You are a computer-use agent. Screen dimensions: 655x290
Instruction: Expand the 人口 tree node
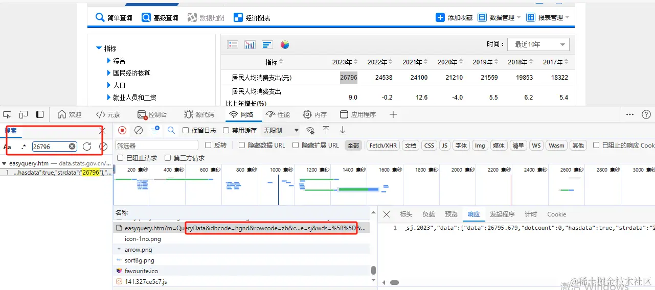(x=109, y=85)
